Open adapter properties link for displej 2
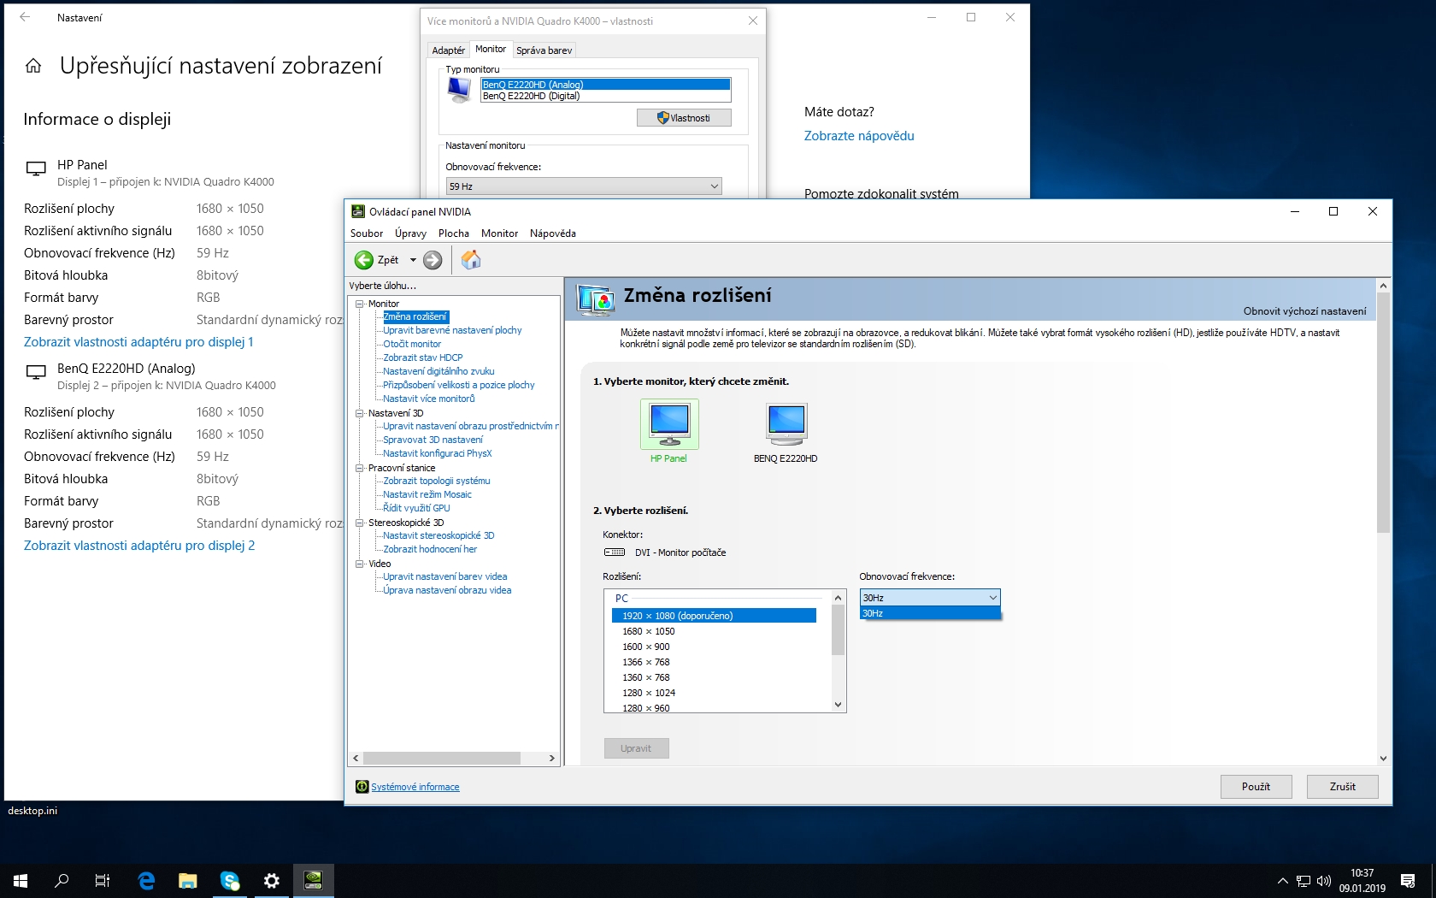This screenshot has height=898, width=1436. [x=139, y=546]
